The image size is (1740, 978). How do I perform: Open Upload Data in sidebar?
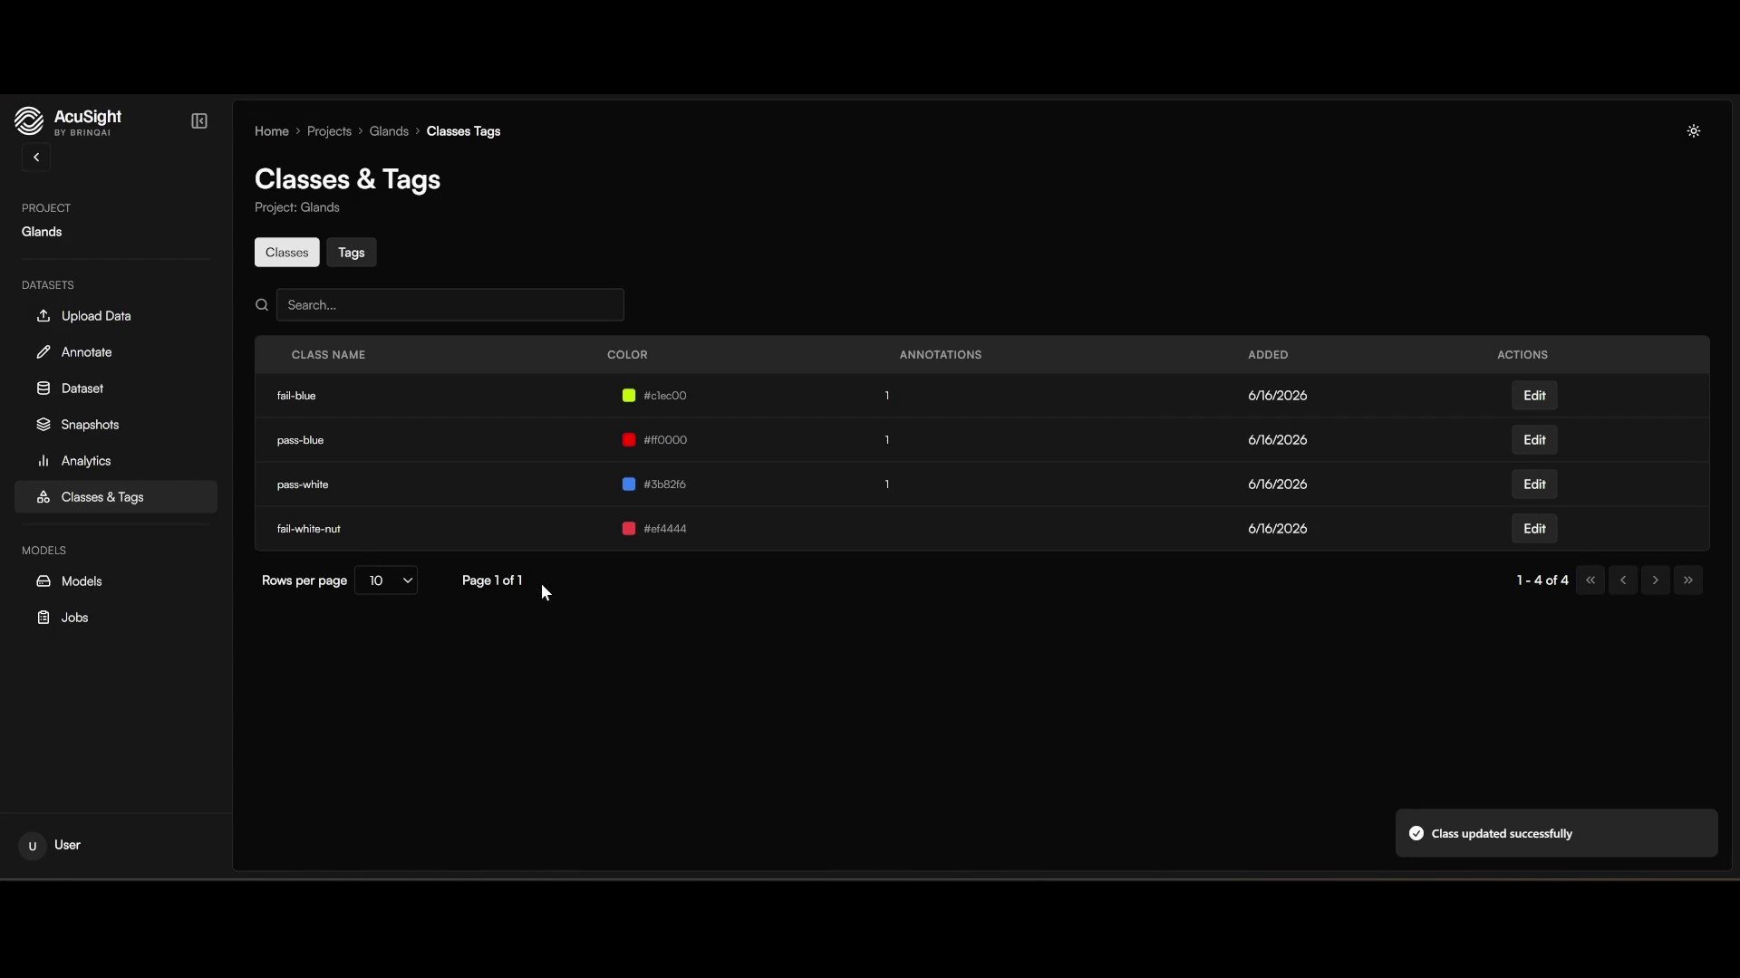[116, 316]
